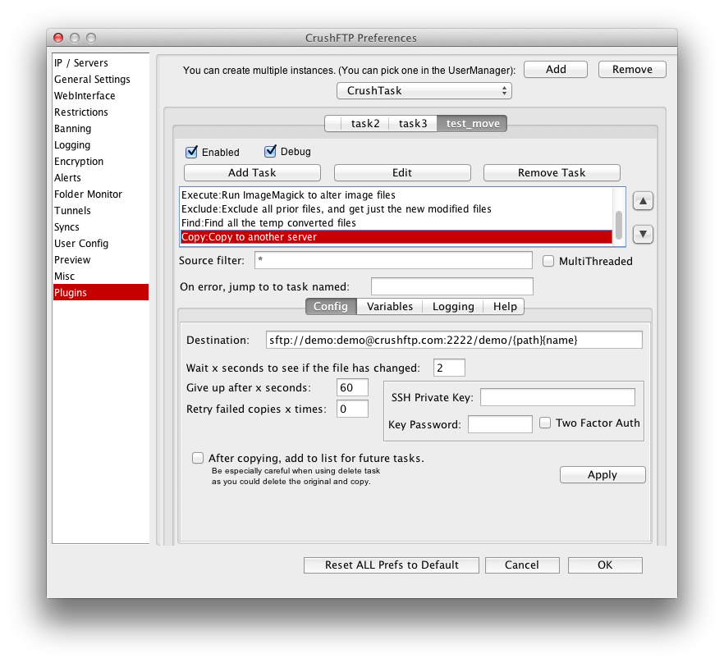Select the 'Copy:Copy to another server' row
Image resolution: width=724 pixels, height=663 pixels.
pos(396,237)
